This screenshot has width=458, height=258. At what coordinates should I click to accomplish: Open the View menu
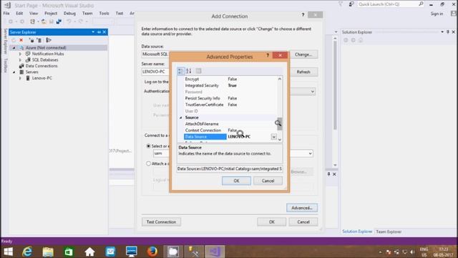tap(34, 13)
